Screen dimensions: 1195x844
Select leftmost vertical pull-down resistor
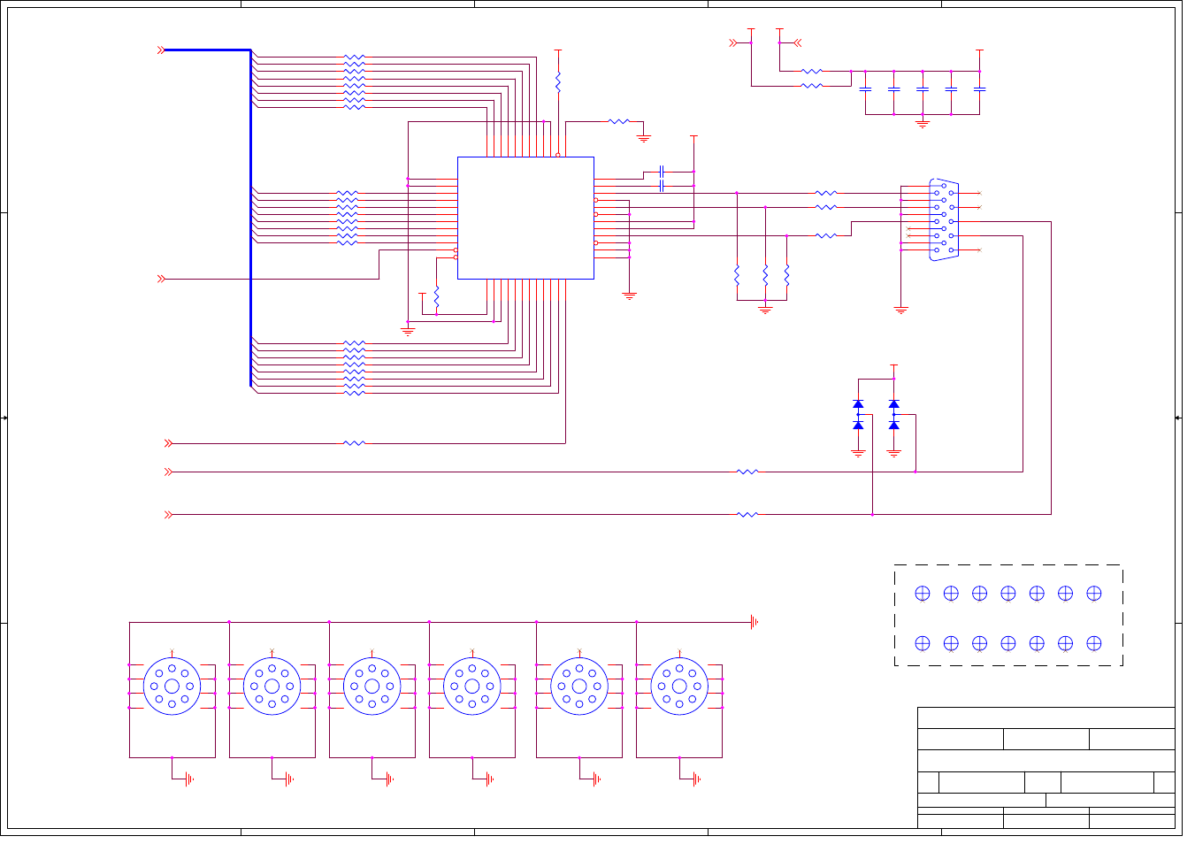pos(737,275)
